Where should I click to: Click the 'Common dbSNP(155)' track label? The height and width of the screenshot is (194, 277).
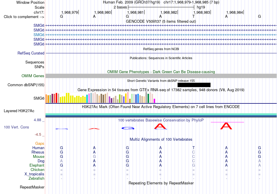(x=26, y=85)
